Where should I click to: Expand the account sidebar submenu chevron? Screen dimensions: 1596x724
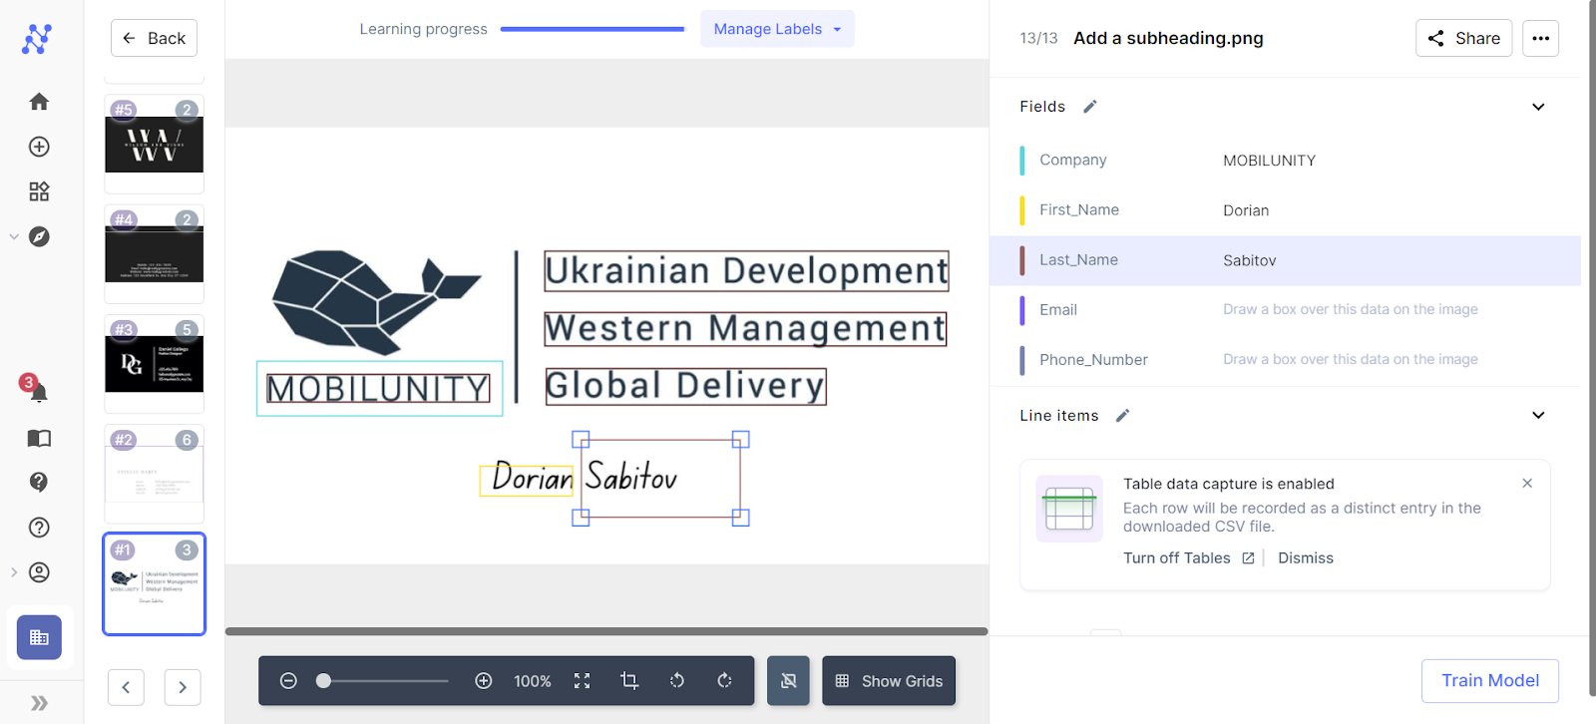click(x=14, y=572)
